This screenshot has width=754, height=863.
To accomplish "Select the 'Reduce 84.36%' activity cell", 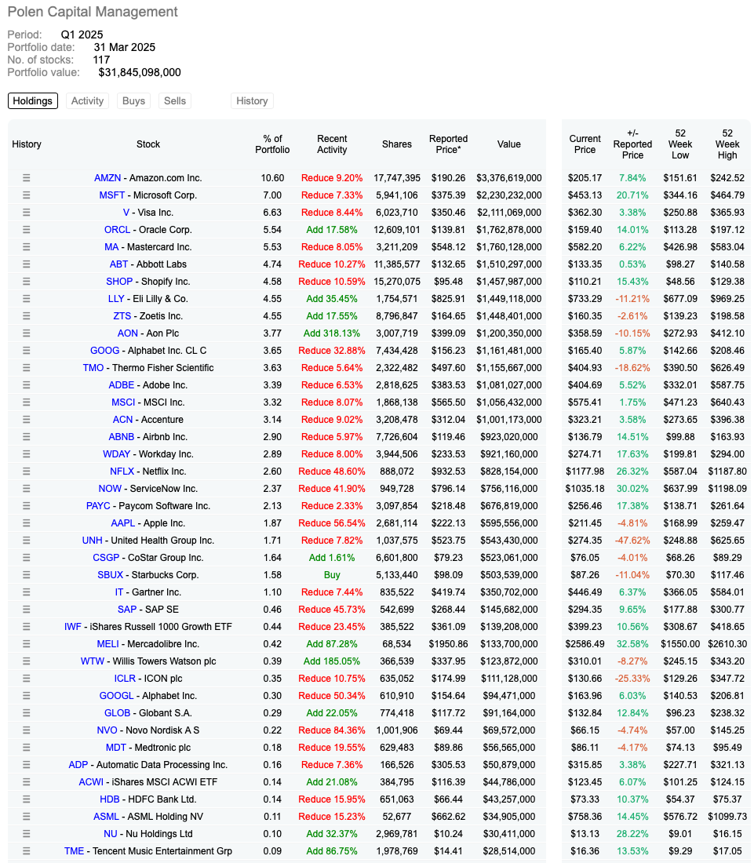I will coord(332,730).
